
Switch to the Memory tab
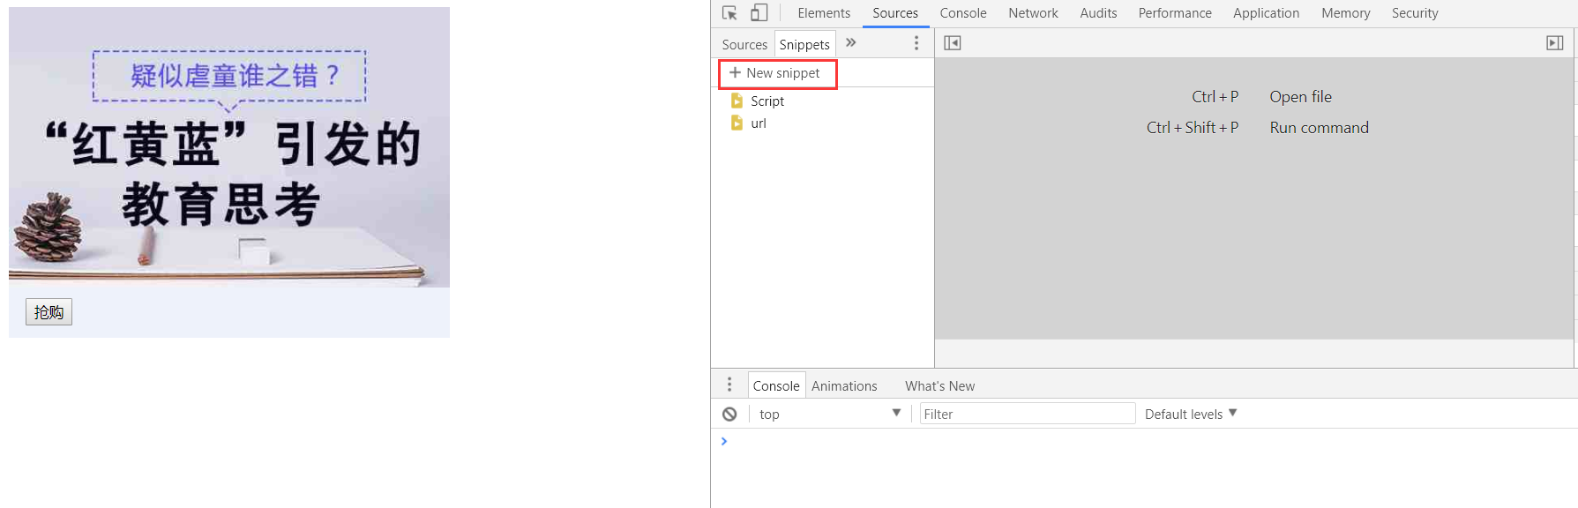(x=1345, y=13)
